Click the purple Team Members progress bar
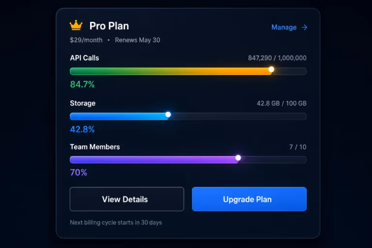 pyautogui.click(x=188, y=160)
